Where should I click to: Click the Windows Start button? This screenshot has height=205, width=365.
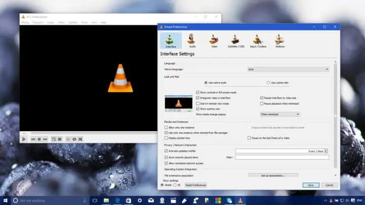click(x=5, y=200)
